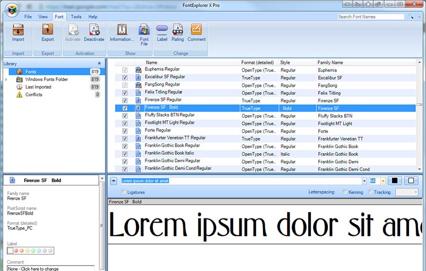Click the Import toolbar icon

(x=18, y=29)
